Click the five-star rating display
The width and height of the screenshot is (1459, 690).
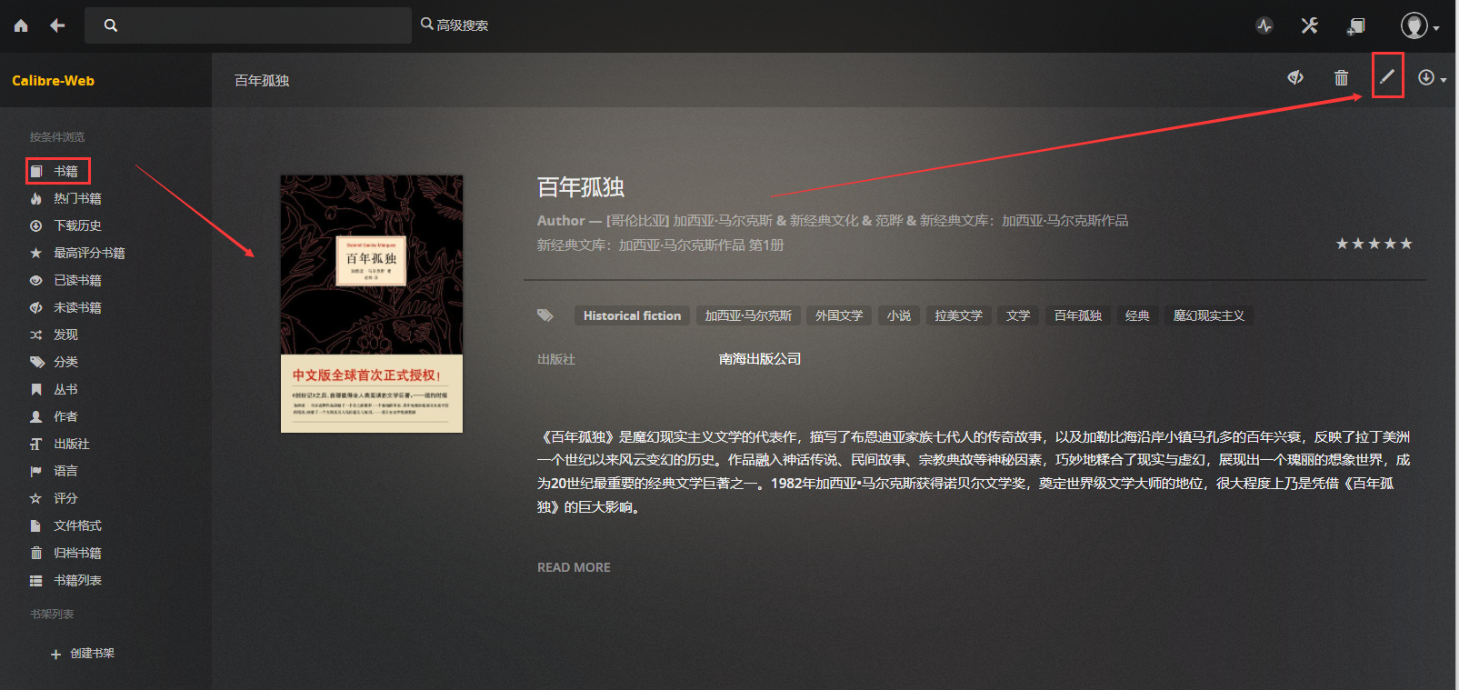[1374, 244]
